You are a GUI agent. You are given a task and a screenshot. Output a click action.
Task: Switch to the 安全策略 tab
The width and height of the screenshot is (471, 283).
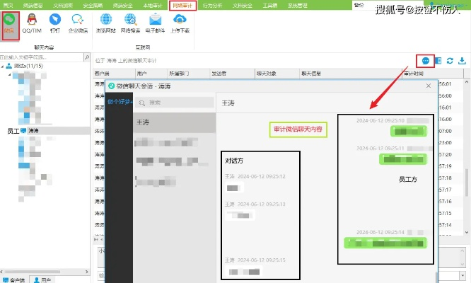coord(93,6)
